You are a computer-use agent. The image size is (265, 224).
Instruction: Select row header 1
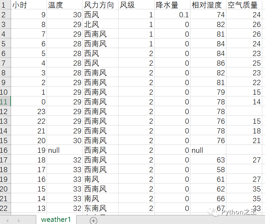pyautogui.click(x=6, y=5)
